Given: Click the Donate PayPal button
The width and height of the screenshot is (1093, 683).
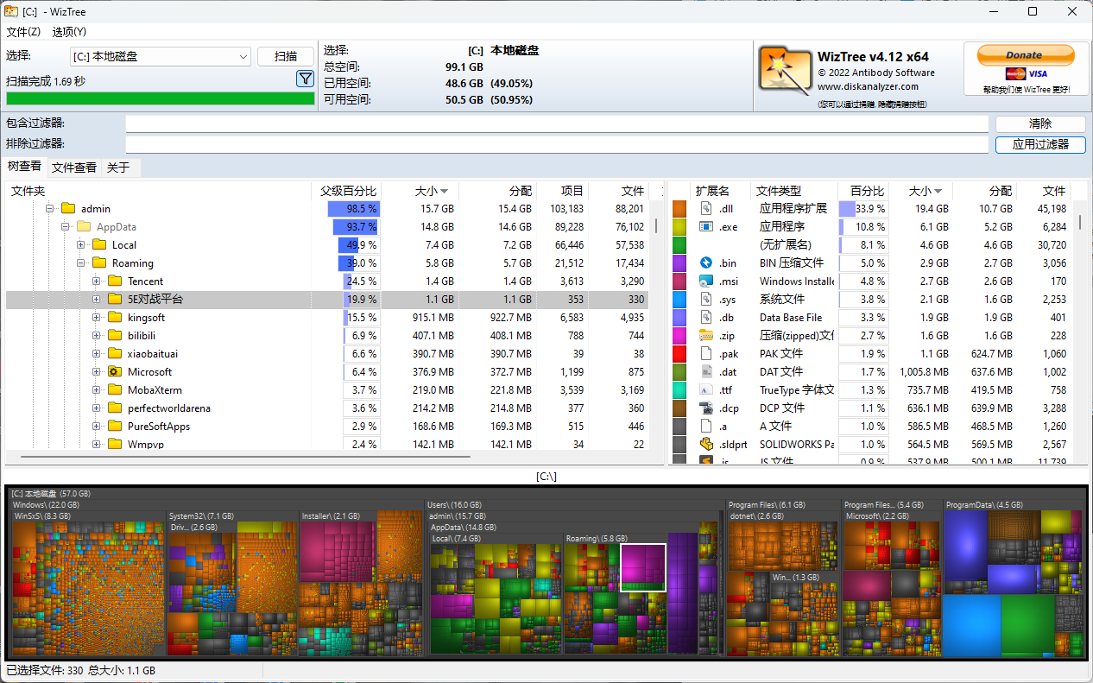Looking at the screenshot, I should point(1025,55).
